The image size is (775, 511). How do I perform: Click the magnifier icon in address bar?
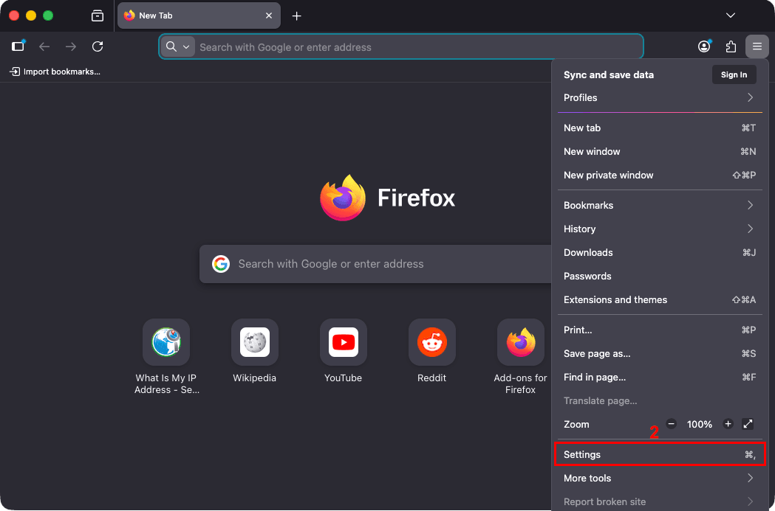click(171, 47)
